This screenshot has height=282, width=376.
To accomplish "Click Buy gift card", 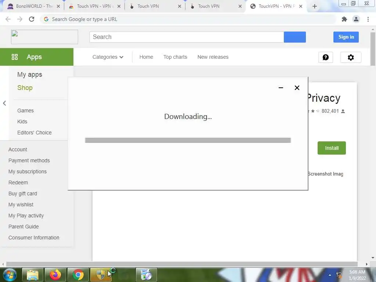I will coord(23,194).
